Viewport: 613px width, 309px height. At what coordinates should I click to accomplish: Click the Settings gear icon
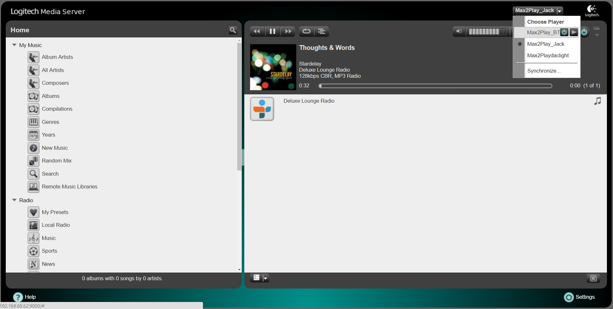[x=569, y=297]
